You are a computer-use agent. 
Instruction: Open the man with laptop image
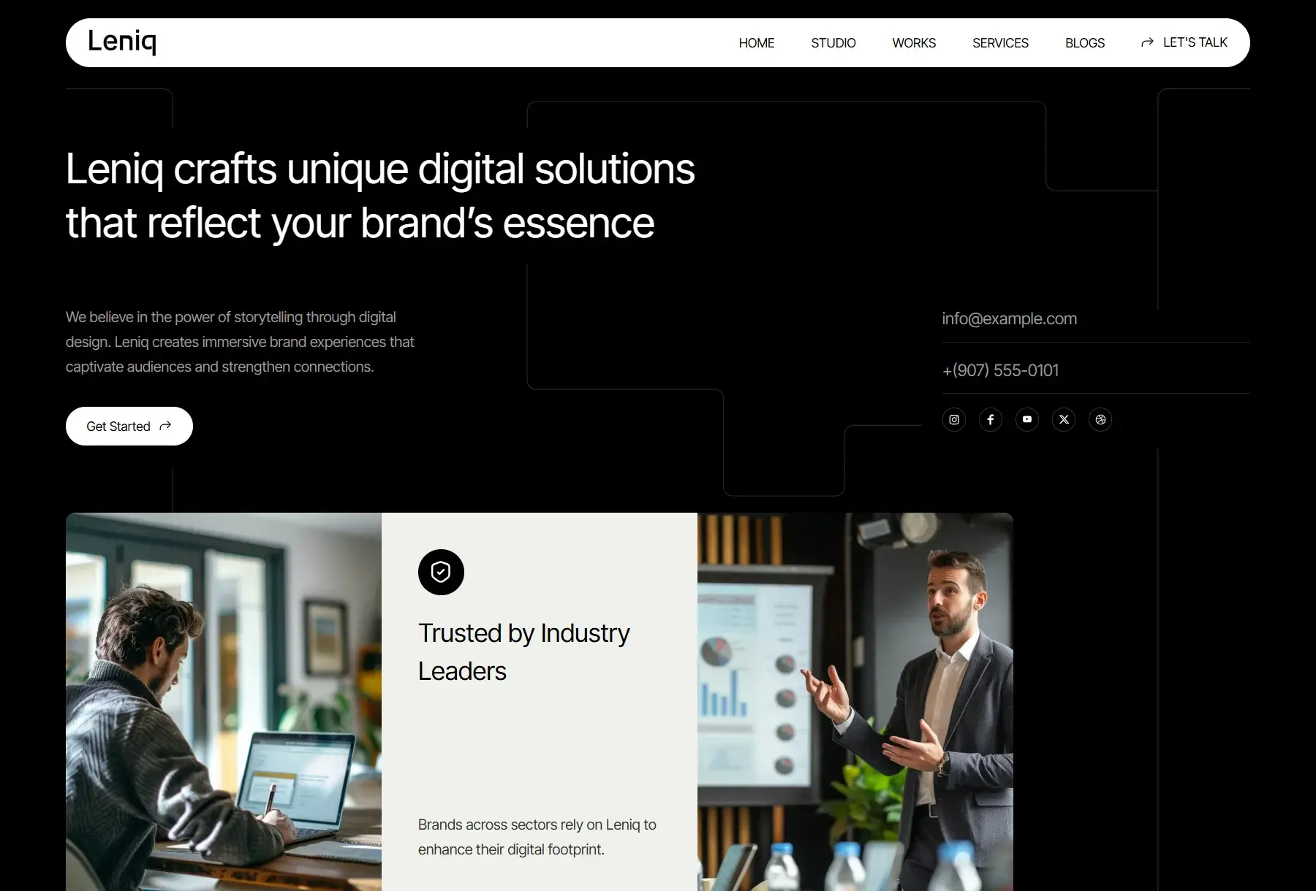tap(224, 702)
